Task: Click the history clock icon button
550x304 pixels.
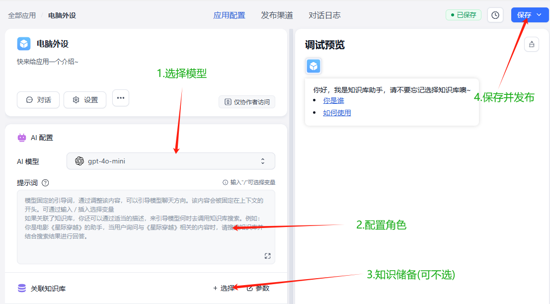Action: tap(495, 15)
